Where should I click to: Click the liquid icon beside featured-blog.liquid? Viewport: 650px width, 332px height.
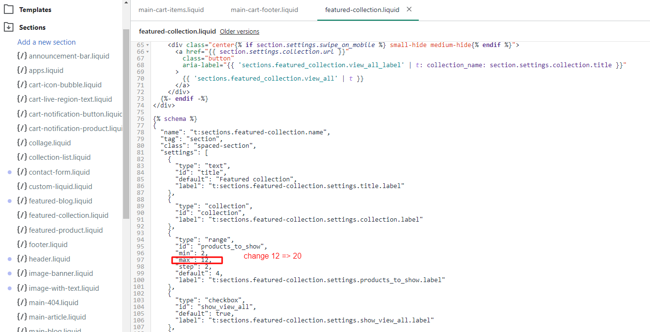click(22, 201)
